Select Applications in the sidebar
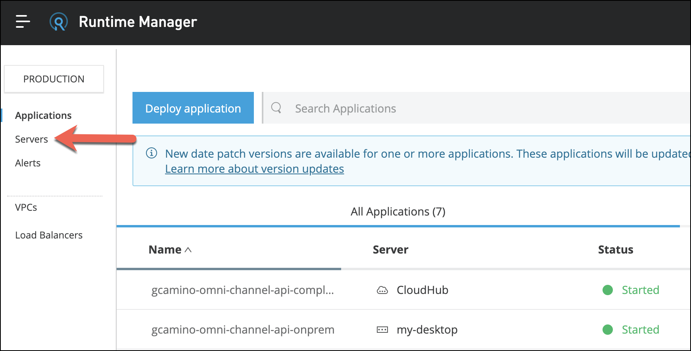The height and width of the screenshot is (351, 691). [43, 115]
